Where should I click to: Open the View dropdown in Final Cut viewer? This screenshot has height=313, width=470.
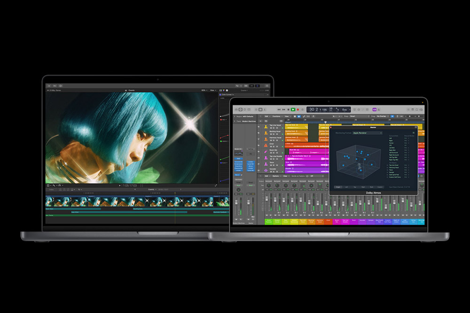tap(212, 90)
